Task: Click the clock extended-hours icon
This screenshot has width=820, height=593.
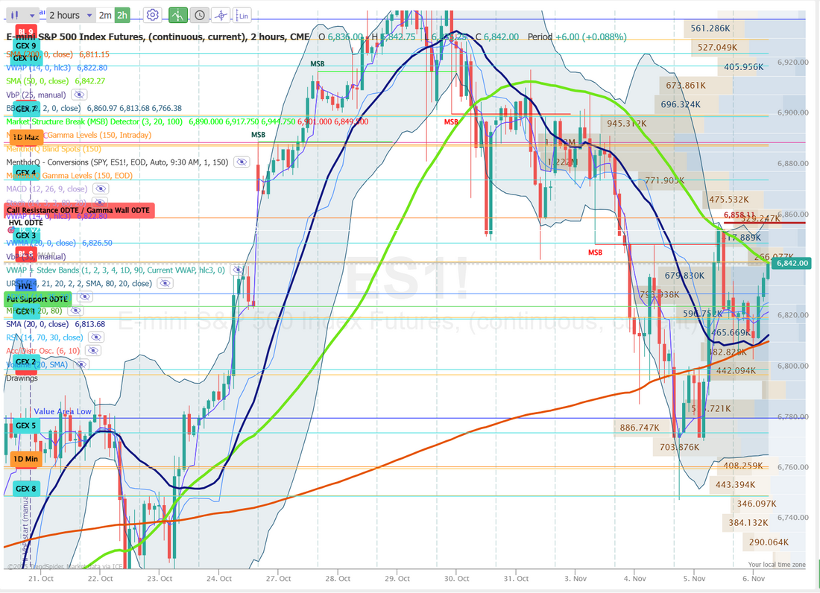Action: pos(199,15)
